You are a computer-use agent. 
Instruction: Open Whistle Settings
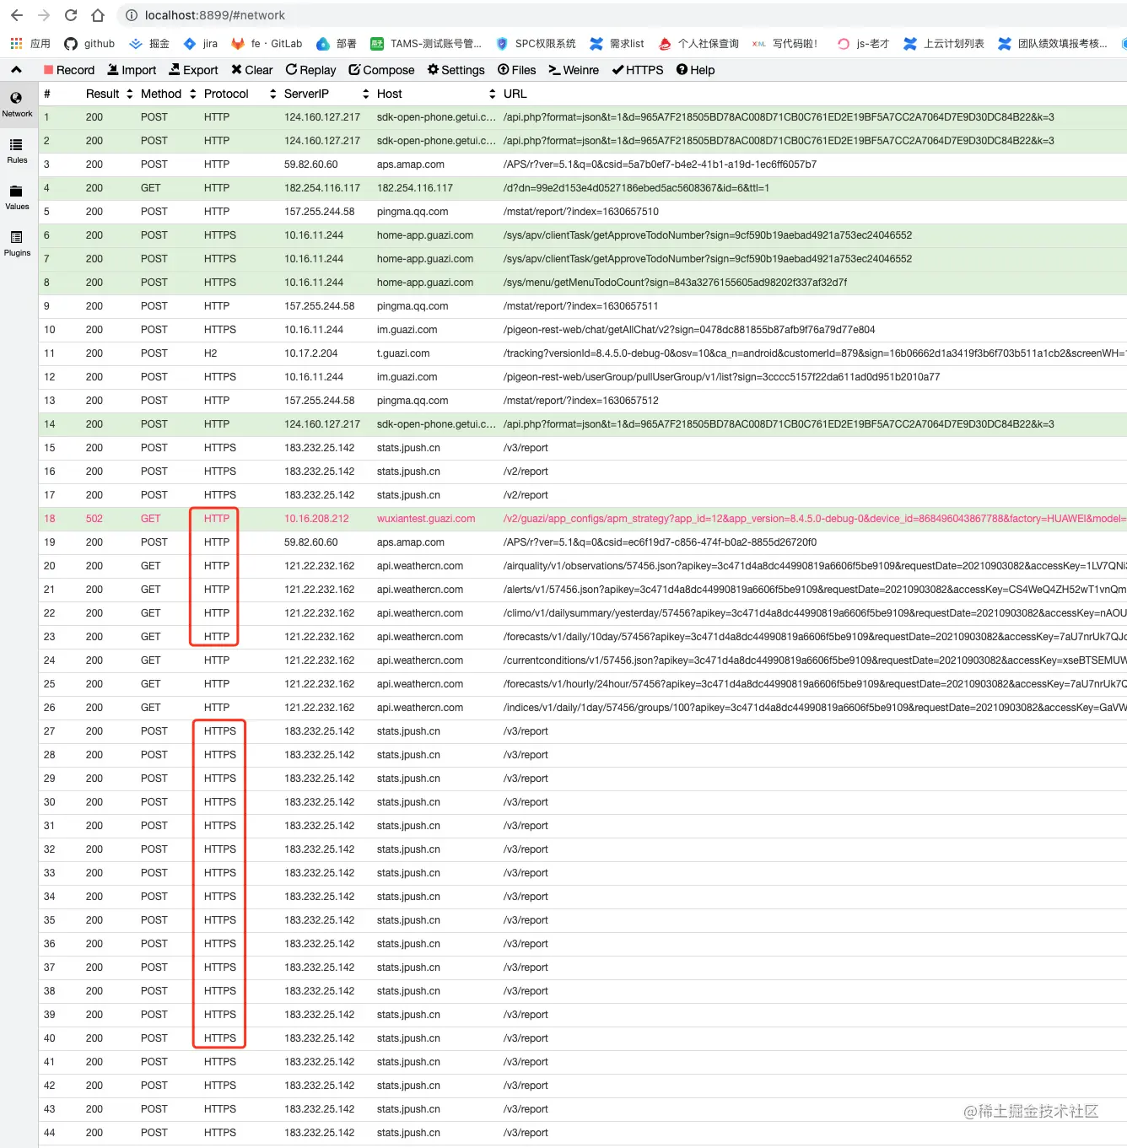456,70
